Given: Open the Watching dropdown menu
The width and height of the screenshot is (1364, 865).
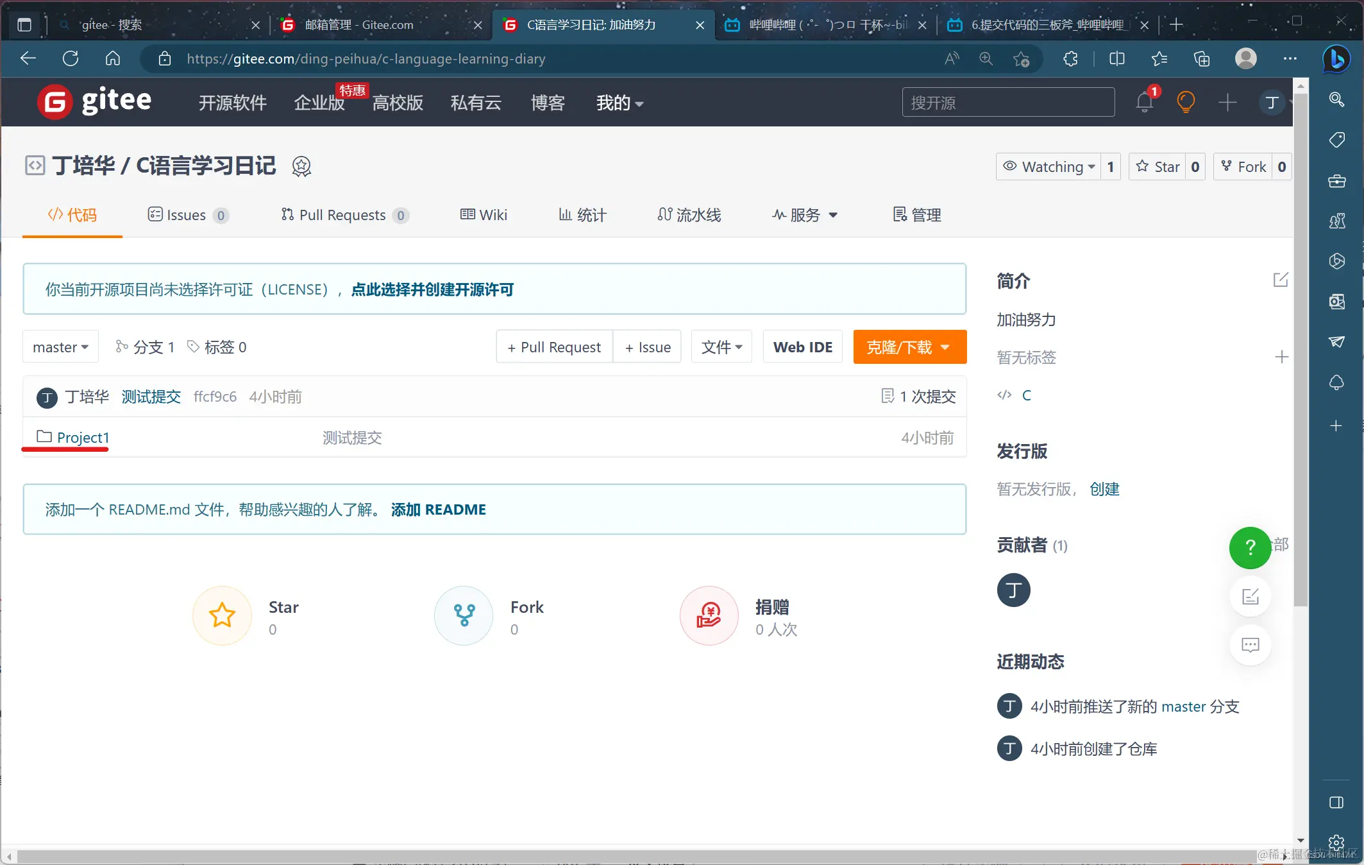Looking at the screenshot, I should [1048, 167].
